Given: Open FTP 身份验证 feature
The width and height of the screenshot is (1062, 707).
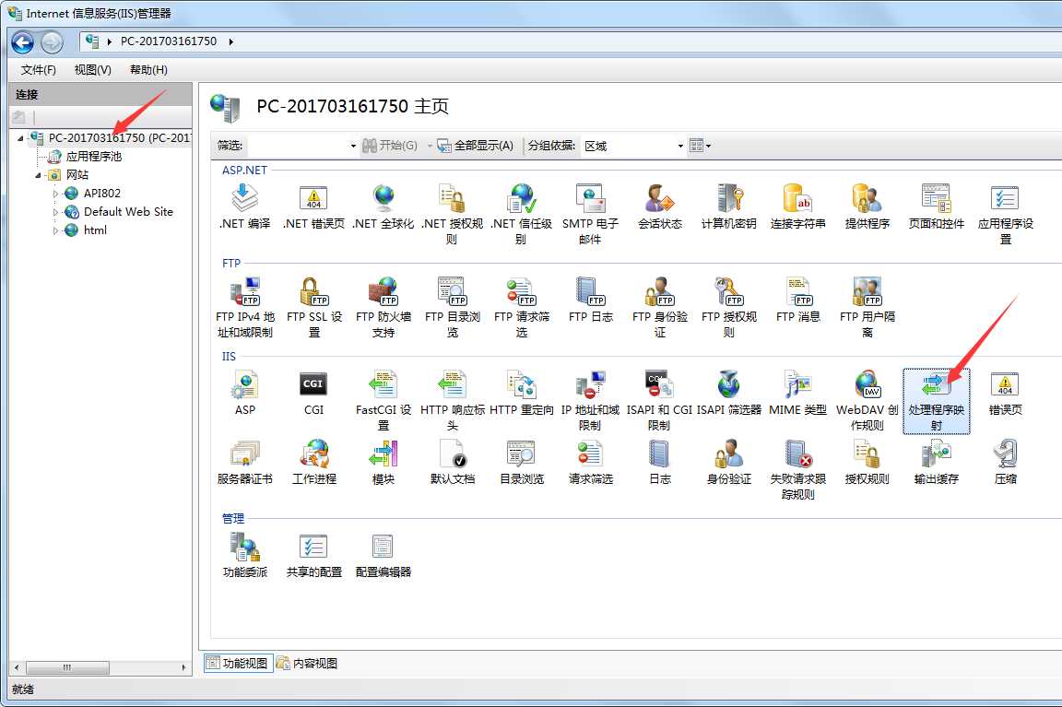Looking at the screenshot, I should [660, 308].
